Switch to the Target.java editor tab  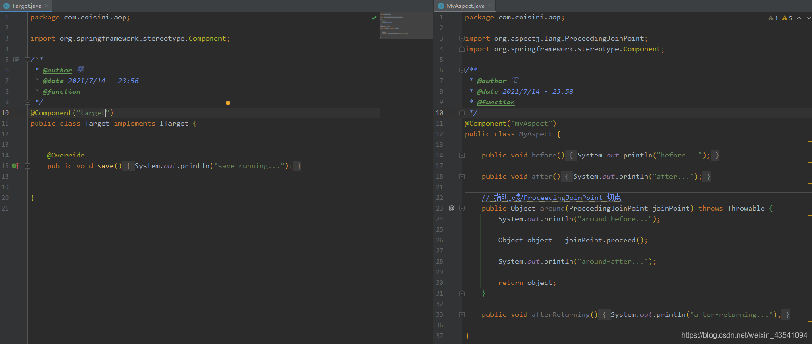[x=26, y=6]
